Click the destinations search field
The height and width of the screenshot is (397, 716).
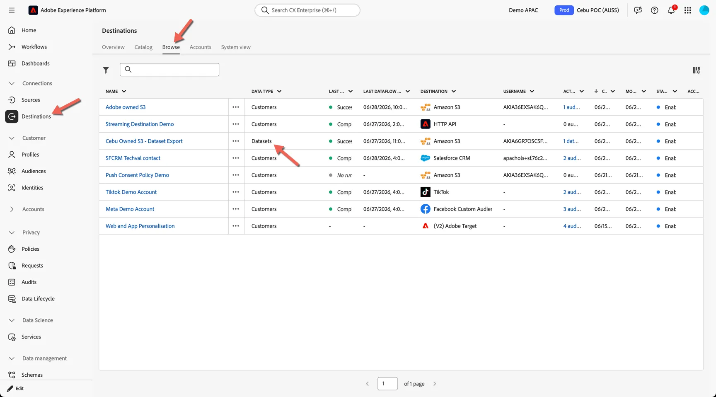pos(169,70)
